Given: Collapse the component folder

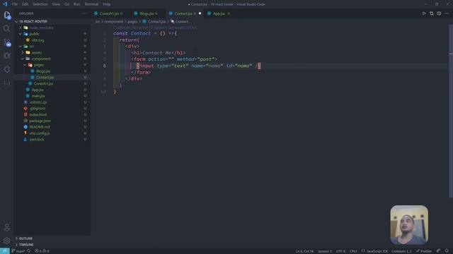Looking at the screenshot, I should coord(23,59).
